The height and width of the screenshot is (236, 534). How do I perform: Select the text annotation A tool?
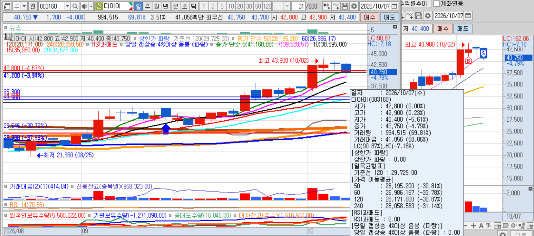(481, 226)
